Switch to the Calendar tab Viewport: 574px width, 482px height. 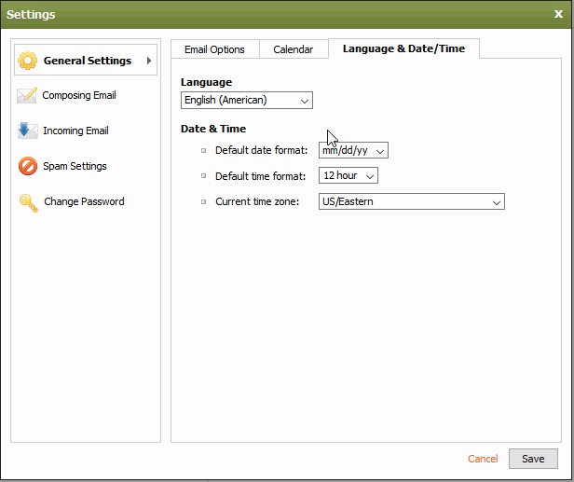coord(294,49)
